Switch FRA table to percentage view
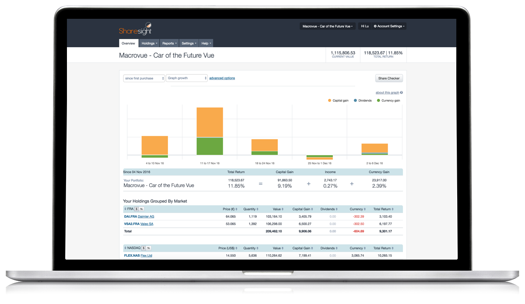The image size is (525, 304). click(141, 209)
